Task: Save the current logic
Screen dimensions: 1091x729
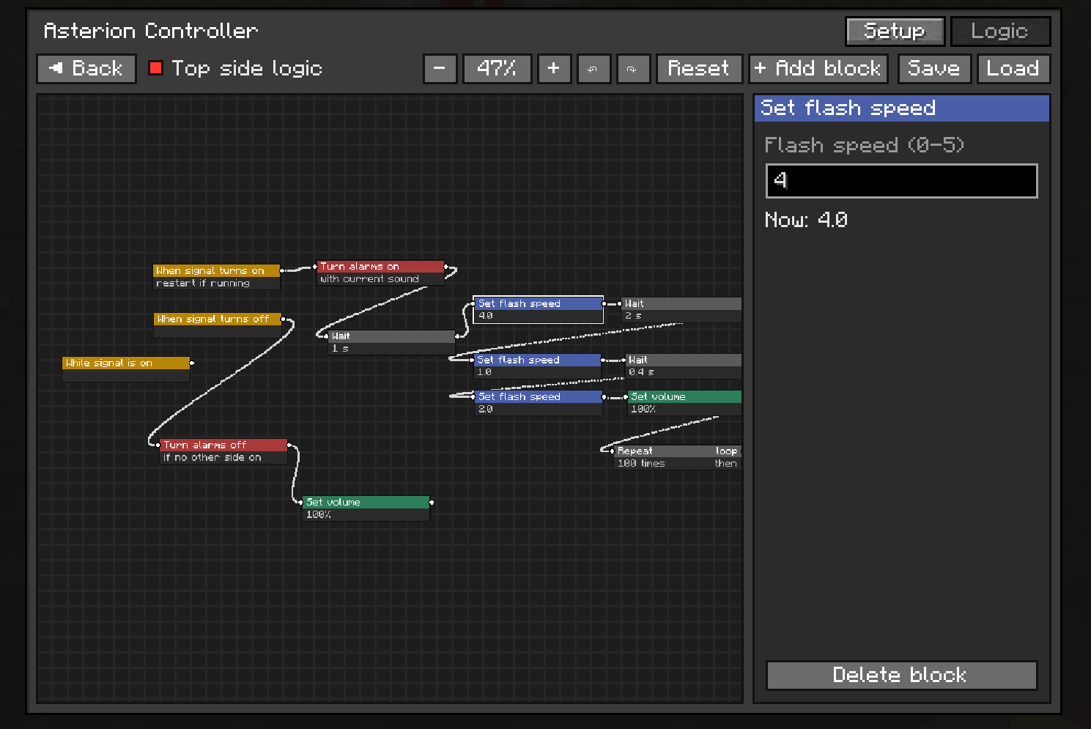Action: pyautogui.click(x=934, y=69)
